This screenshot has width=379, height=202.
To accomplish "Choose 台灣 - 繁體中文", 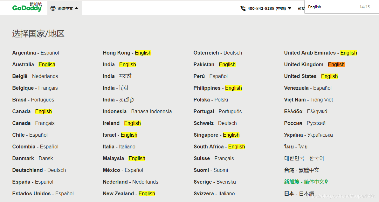I will [x=302, y=170].
